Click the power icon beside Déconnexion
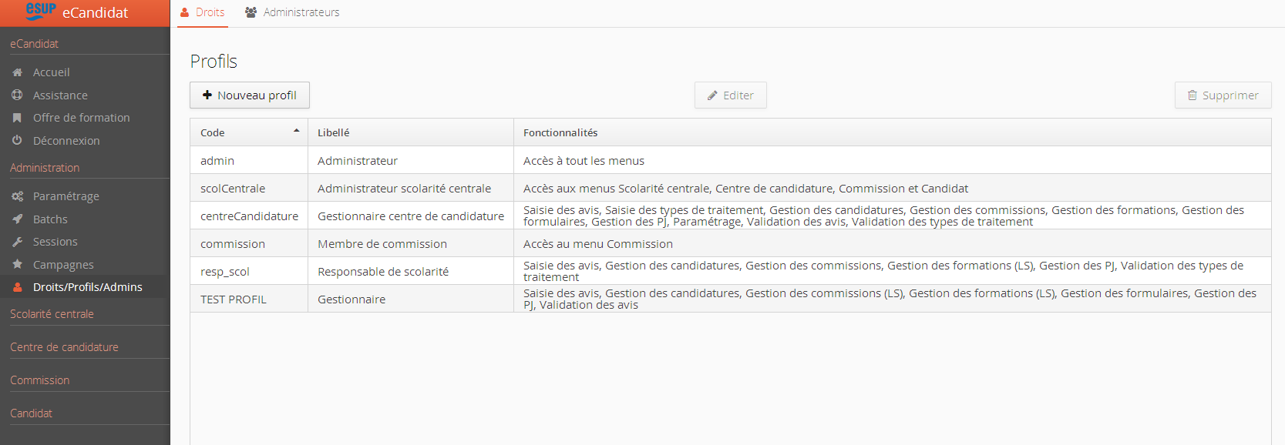This screenshot has height=445, width=1285. (x=17, y=141)
